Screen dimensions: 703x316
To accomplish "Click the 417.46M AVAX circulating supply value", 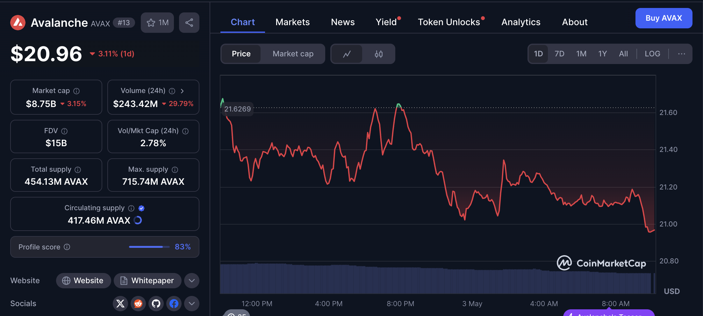I will click(99, 220).
